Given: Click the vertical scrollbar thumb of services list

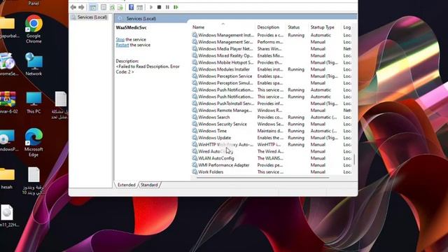Looking at the screenshot, I should (x=354, y=160).
